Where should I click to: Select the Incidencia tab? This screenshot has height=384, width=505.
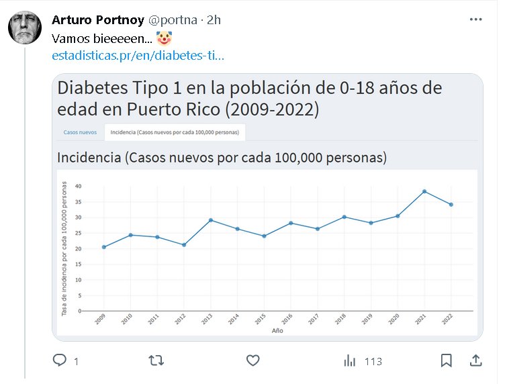coord(175,132)
